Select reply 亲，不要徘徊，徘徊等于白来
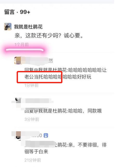Image resolution: width=117 pixels, height=167 pixels. [x=66, y=148]
